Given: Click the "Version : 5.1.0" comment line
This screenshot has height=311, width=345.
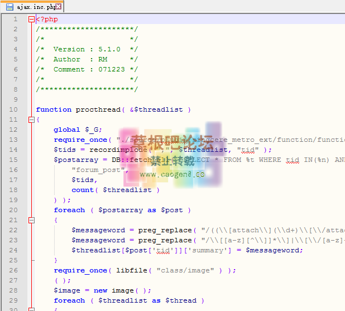Looking at the screenshot, I should click(87, 49).
